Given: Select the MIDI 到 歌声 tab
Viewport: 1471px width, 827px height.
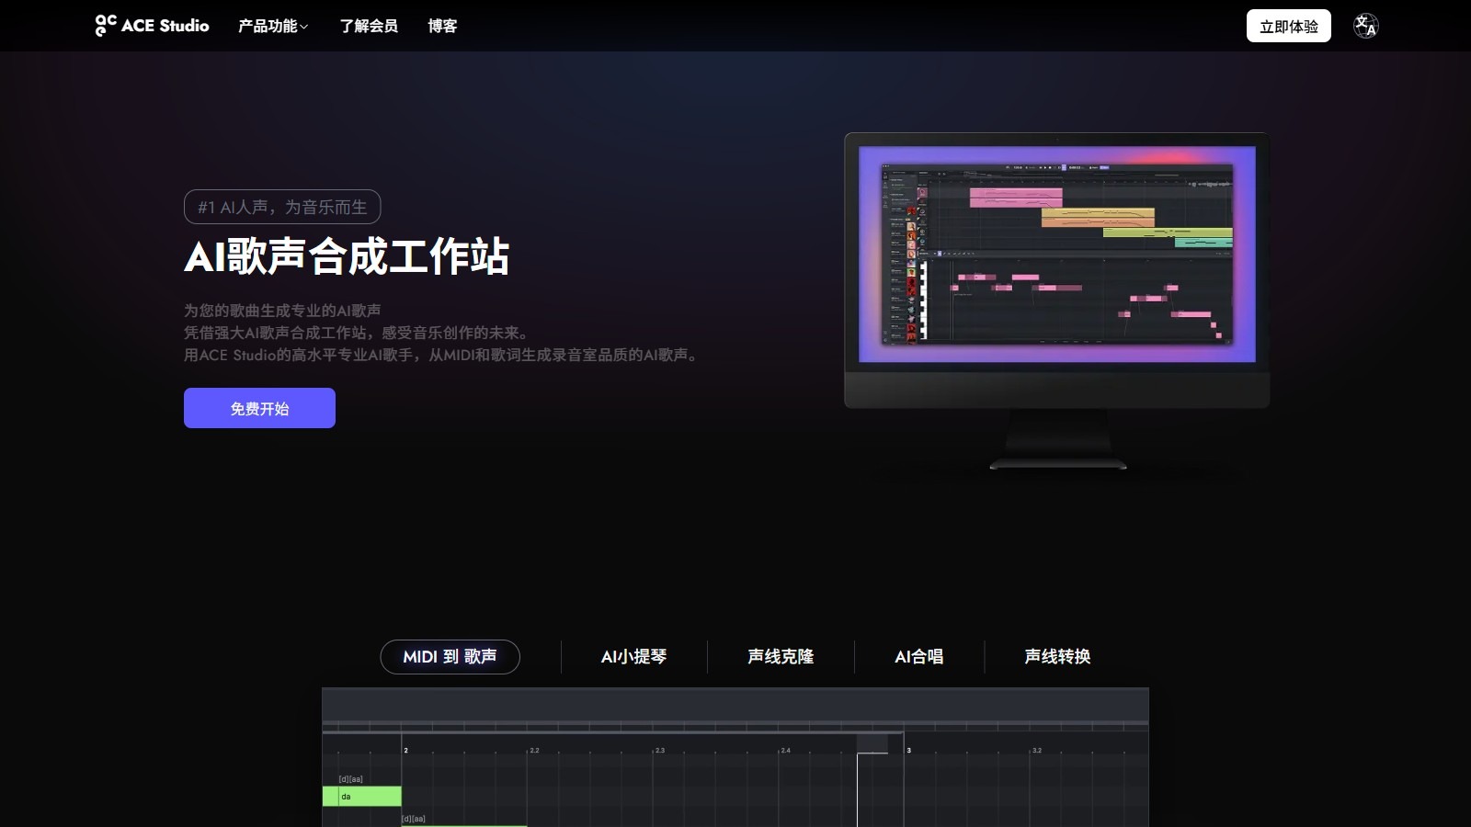Looking at the screenshot, I should tap(450, 656).
